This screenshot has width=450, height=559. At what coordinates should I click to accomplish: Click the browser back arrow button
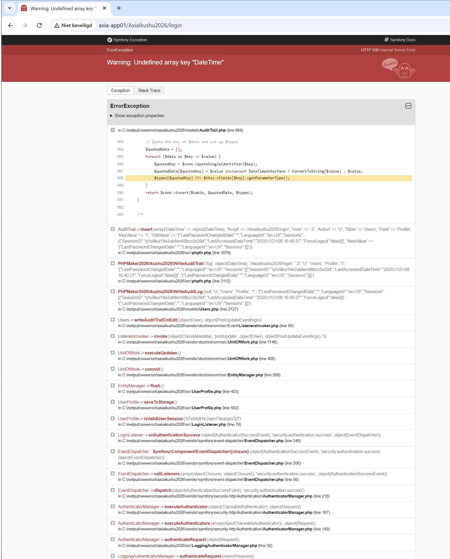[11, 25]
